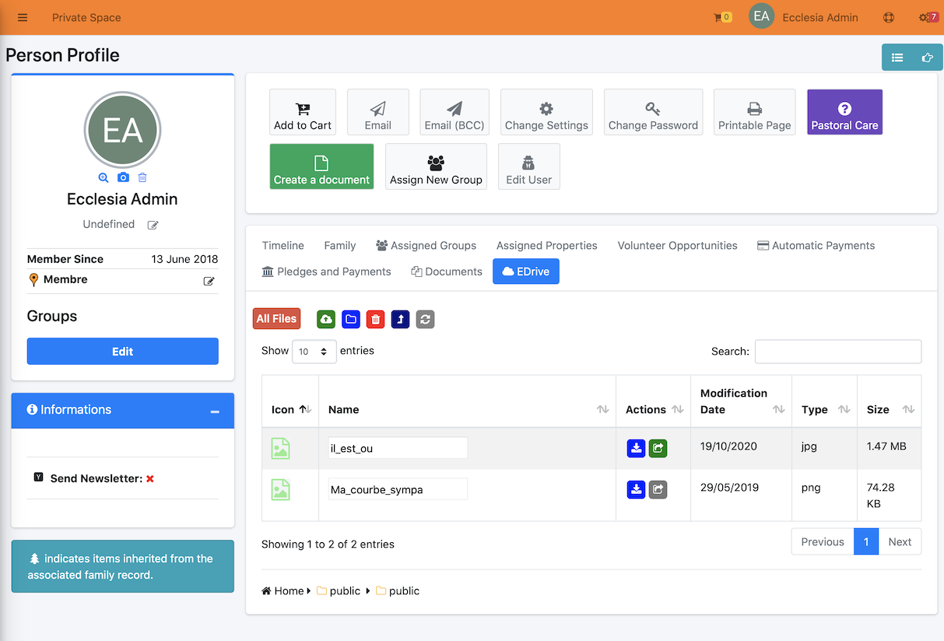
Task: Open the Ecclesia Admin user menu
Action: coord(820,17)
